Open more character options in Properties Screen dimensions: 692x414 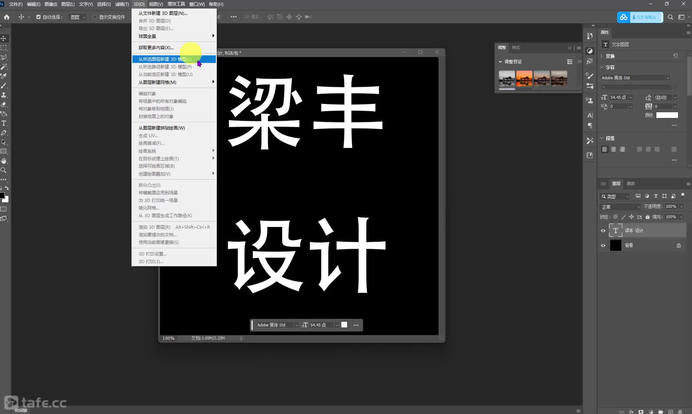pos(674,125)
